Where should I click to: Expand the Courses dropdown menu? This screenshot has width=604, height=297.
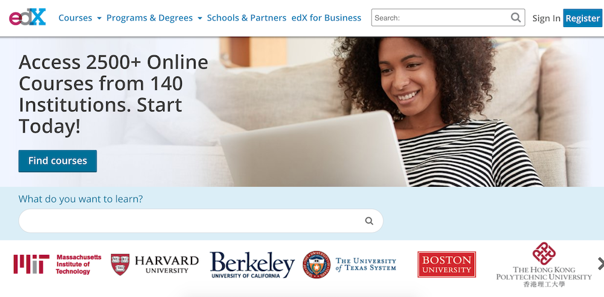(80, 17)
